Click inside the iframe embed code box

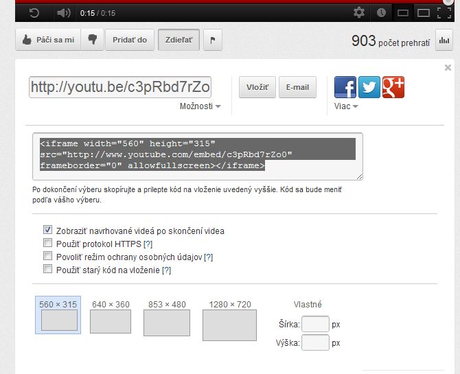(198, 156)
